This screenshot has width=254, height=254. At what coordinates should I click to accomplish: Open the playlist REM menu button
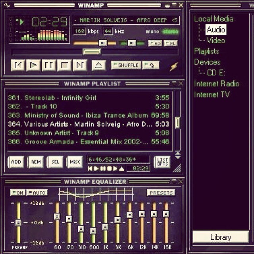click(36, 162)
